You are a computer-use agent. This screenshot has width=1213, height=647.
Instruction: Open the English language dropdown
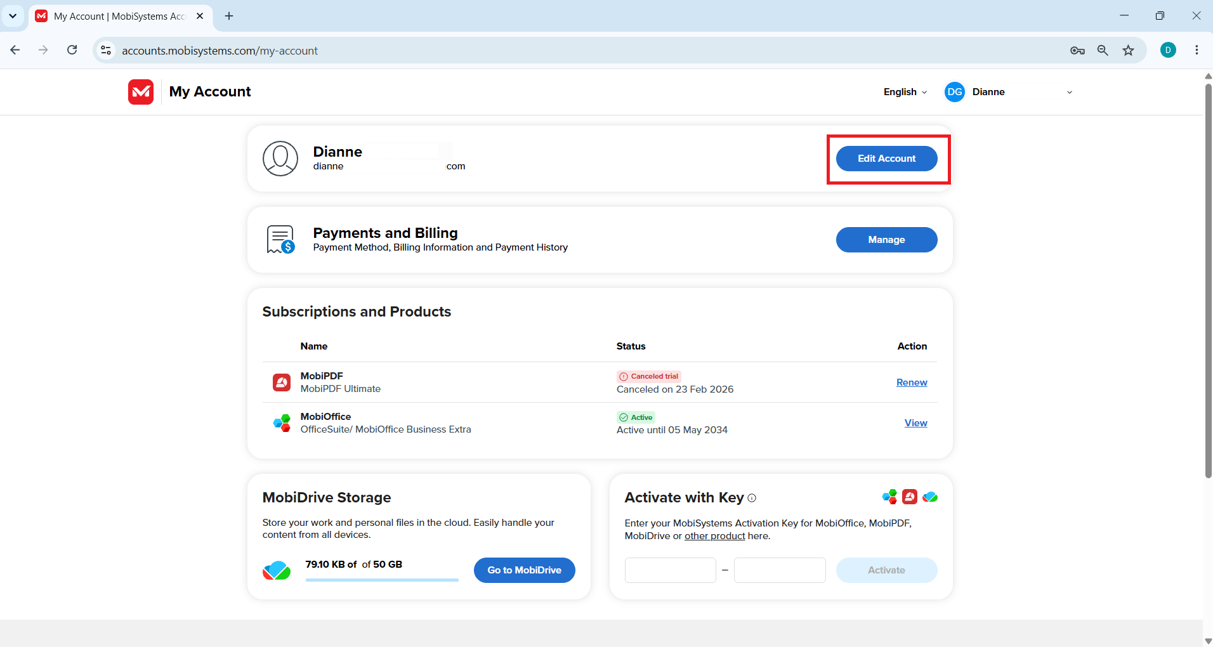[905, 92]
